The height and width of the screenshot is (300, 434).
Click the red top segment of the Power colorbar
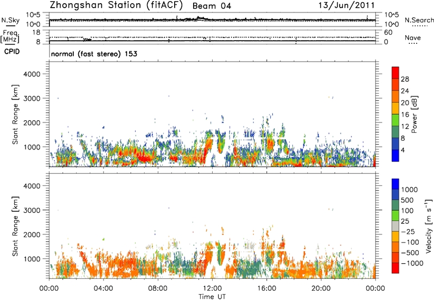(395, 73)
